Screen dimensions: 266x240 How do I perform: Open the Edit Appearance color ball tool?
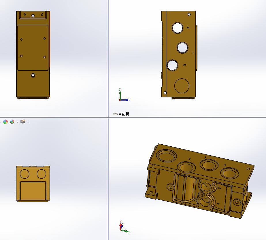tap(5, 122)
